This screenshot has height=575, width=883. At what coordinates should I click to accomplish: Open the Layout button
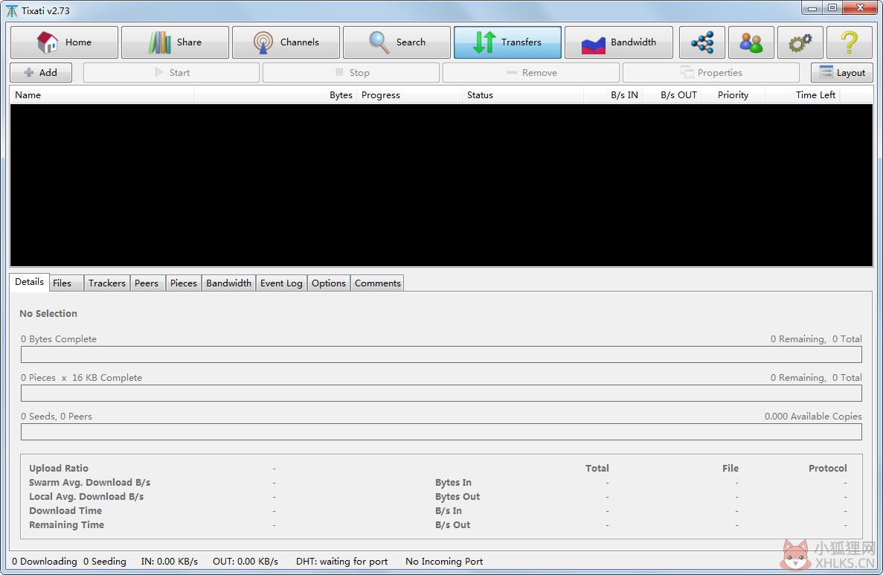(x=842, y=73)
